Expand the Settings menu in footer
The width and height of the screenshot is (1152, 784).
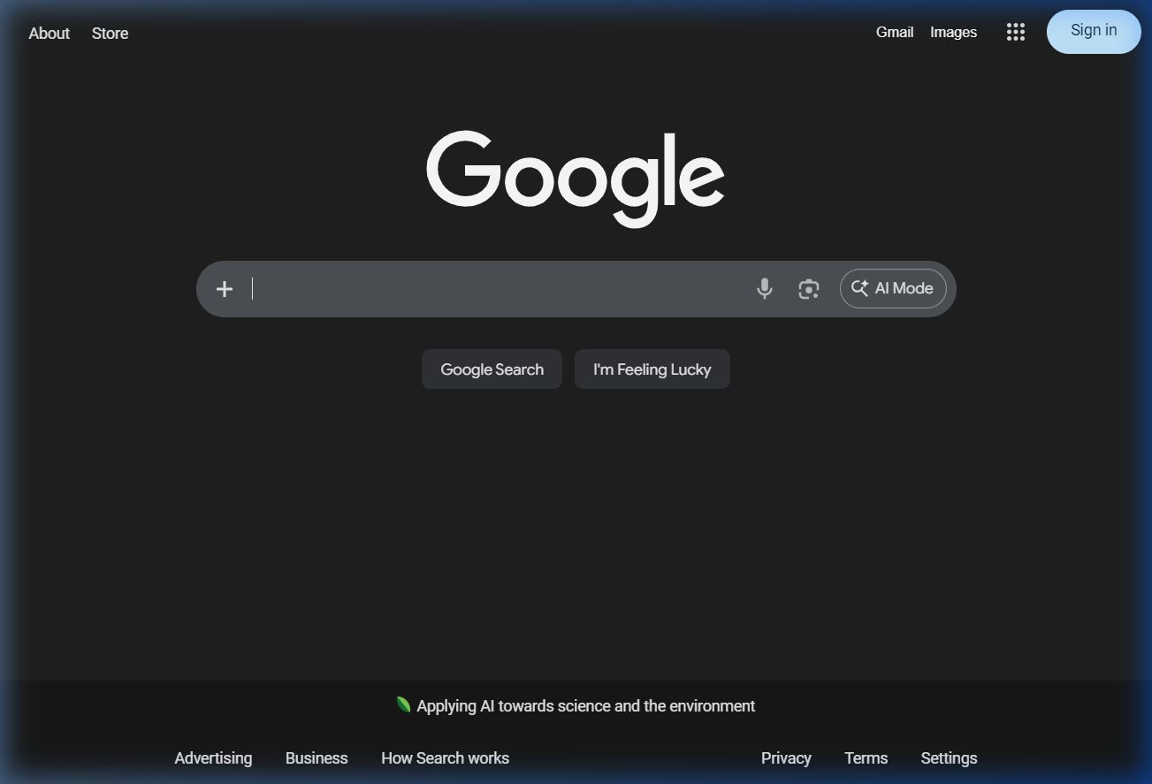[x=948, y=757]
